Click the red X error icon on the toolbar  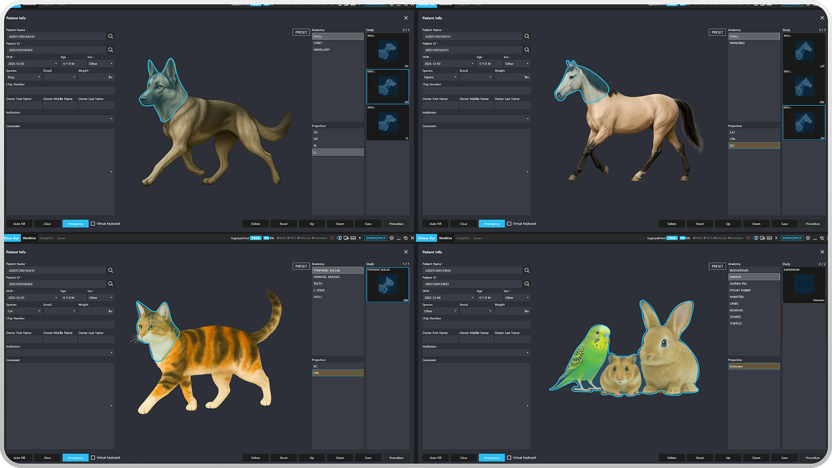(332, 238)
